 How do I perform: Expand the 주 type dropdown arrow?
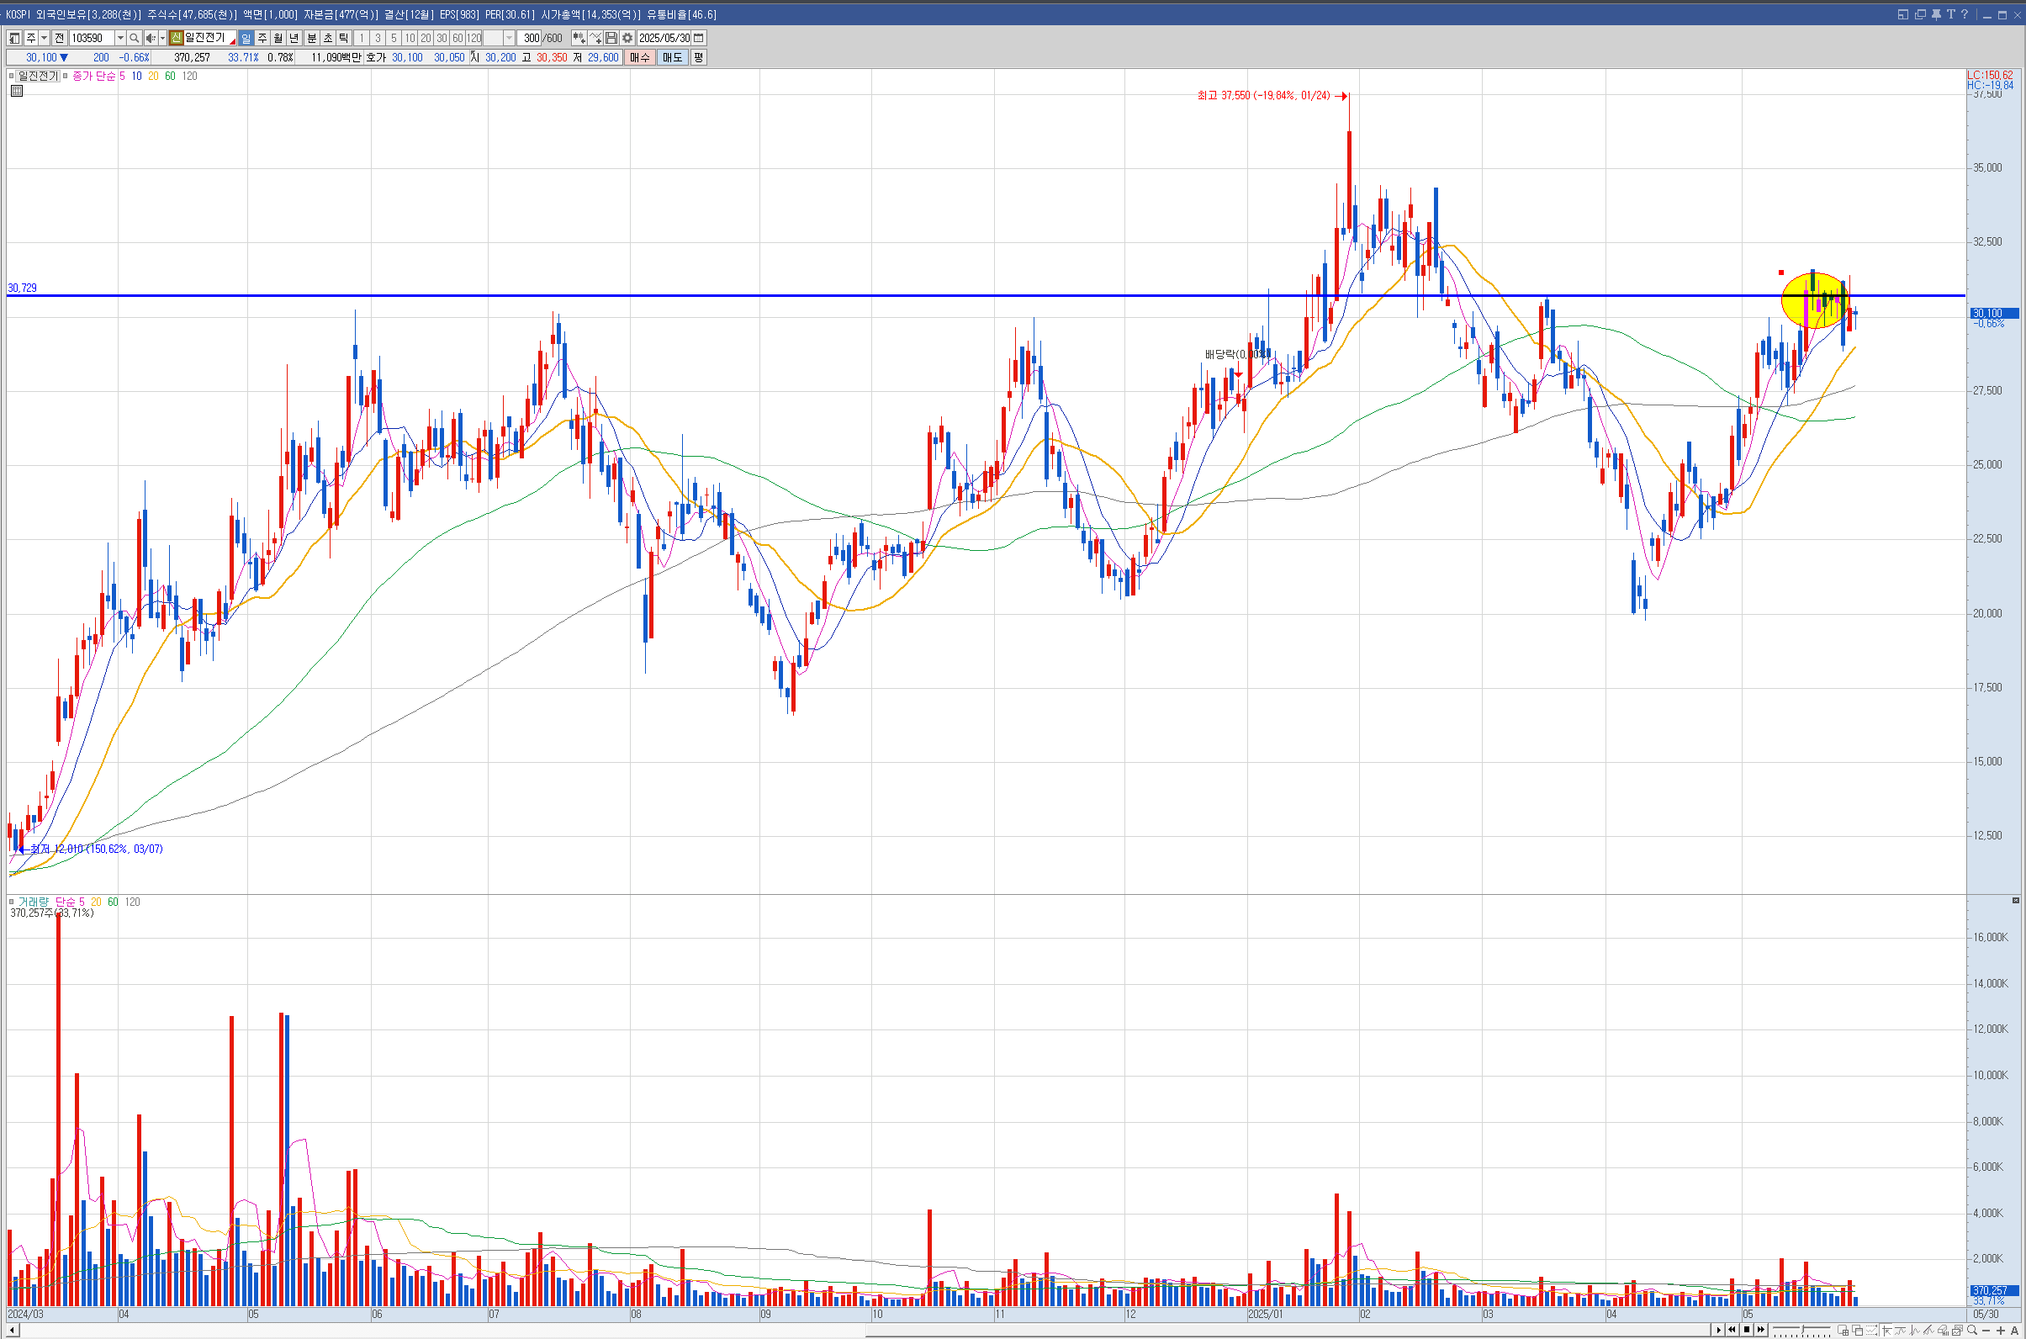coord(45,39)
